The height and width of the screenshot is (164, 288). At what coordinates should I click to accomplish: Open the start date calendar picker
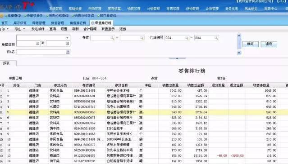[x=37, y=44]
